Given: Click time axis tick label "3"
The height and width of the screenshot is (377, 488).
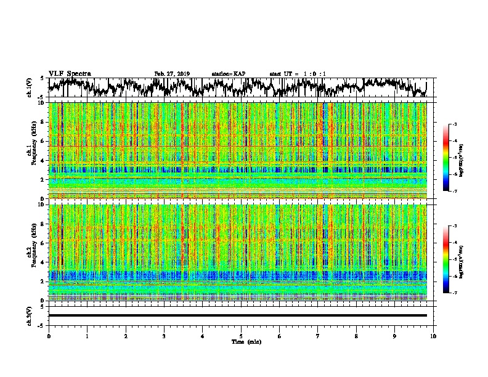Looking at the screenshot, I should coord(164,336).
